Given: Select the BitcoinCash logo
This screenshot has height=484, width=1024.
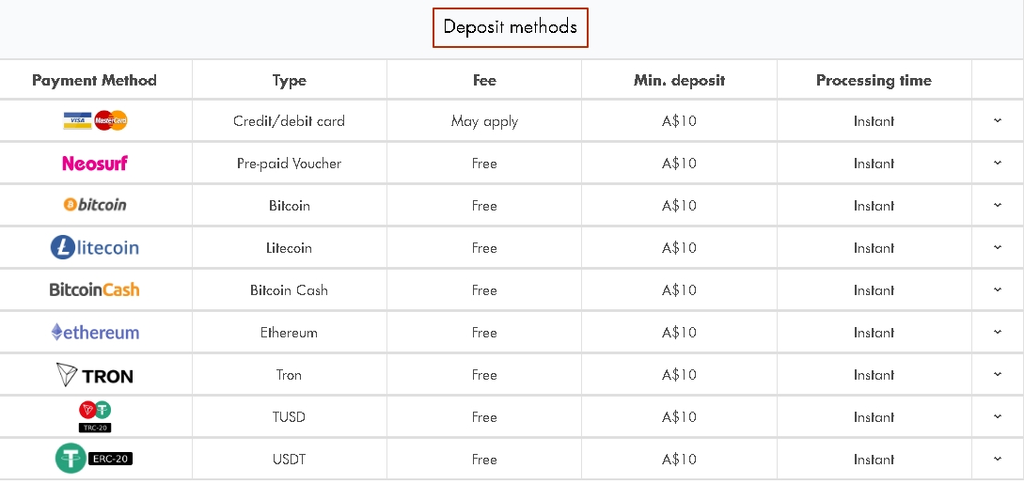Looking at the screenshot, I should (x=95, y=289).
